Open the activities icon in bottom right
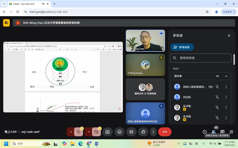The width and height of the screenshot is (238, 148). coord(231,132)
